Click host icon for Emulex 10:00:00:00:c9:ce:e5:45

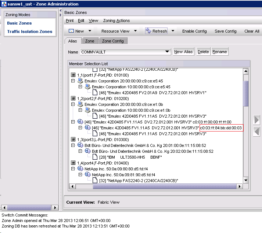coord(88,86)
